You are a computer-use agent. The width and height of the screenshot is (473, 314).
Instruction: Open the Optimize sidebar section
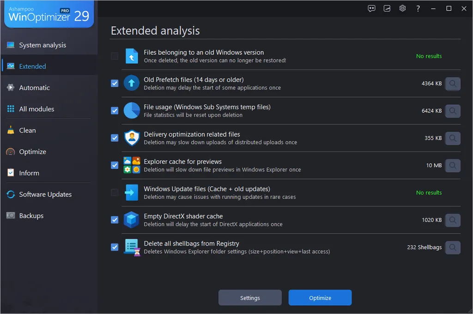[49, 151]
